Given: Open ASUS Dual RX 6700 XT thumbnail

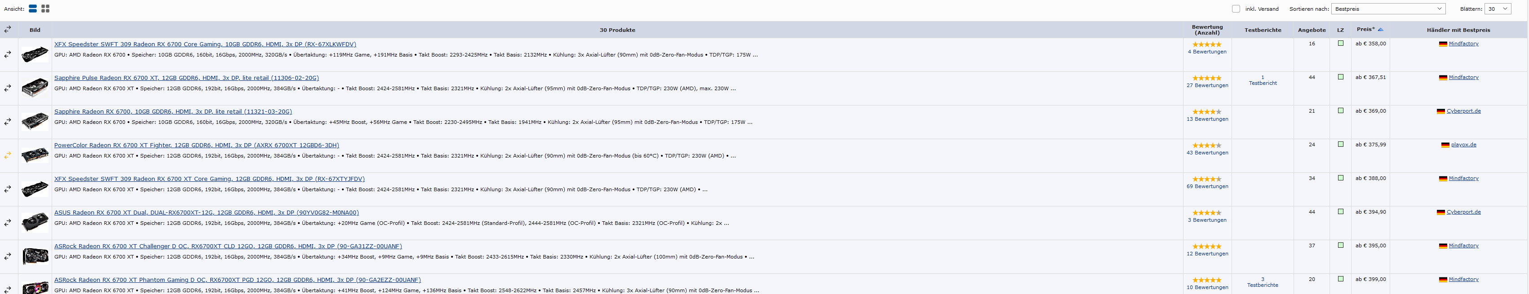Looking at the screenshot, I should click(35, 223).
